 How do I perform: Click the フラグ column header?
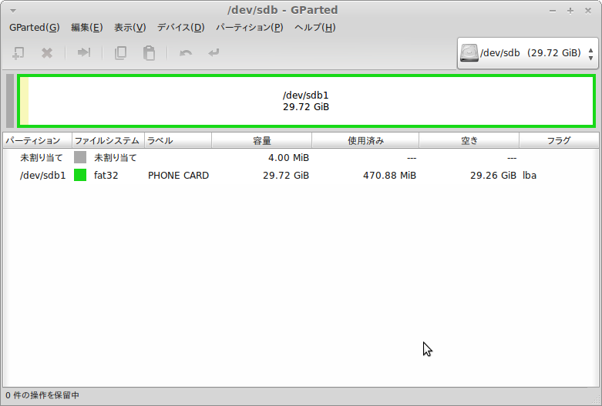click(559, 141)
